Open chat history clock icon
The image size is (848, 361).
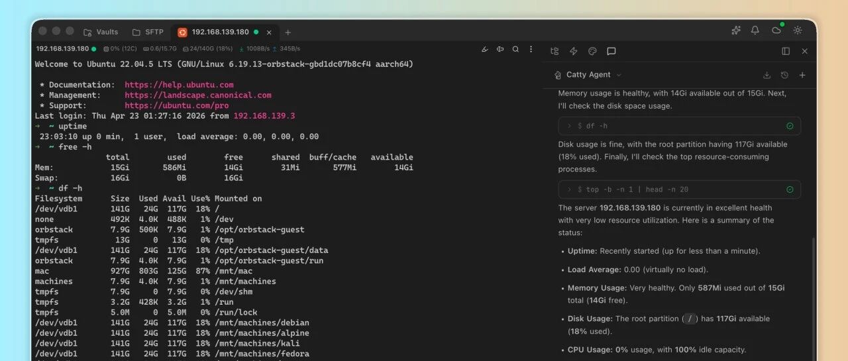click(784, 75)
